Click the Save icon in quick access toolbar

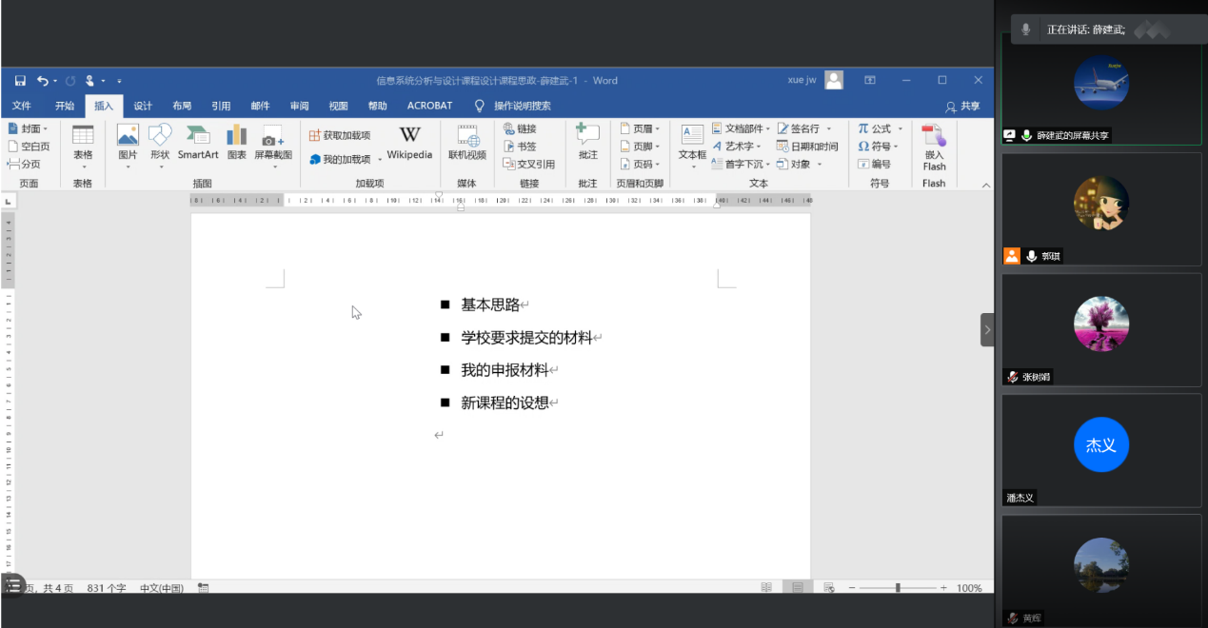click(x=20, y=81)
